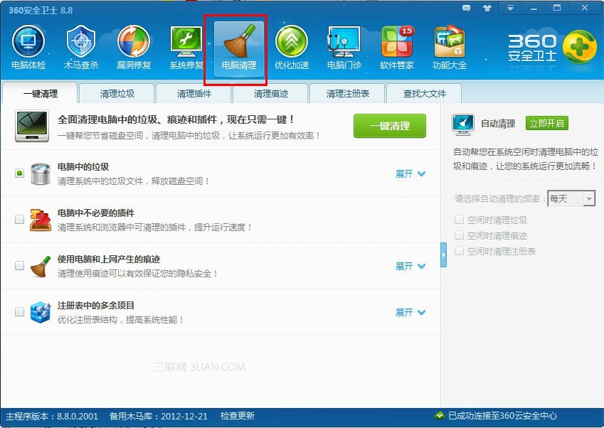The image size is (604, 428).
Task: Click the 使用电脑和上网产生的痕迹 heading
Action: coord(109,259)
